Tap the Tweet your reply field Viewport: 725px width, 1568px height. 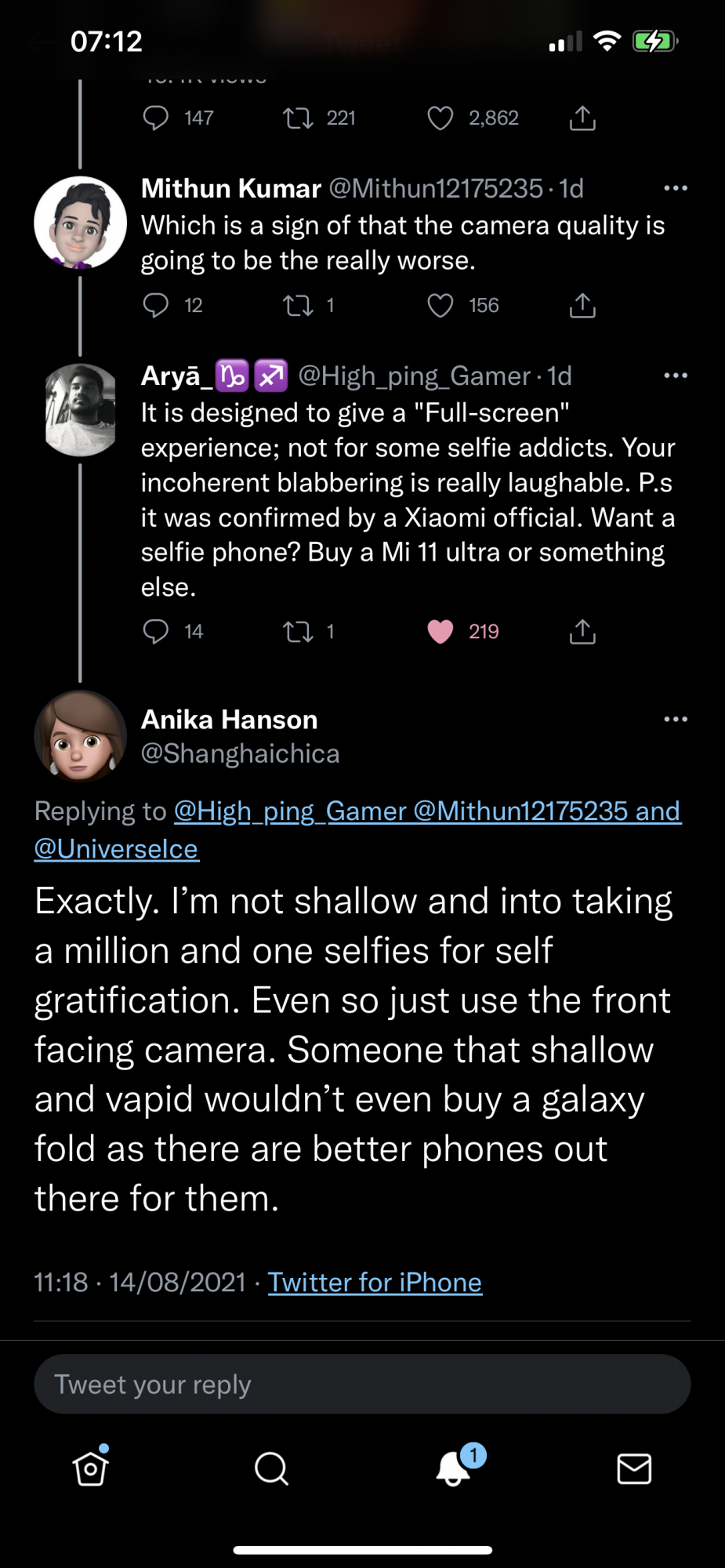[x=362, y=1385]
